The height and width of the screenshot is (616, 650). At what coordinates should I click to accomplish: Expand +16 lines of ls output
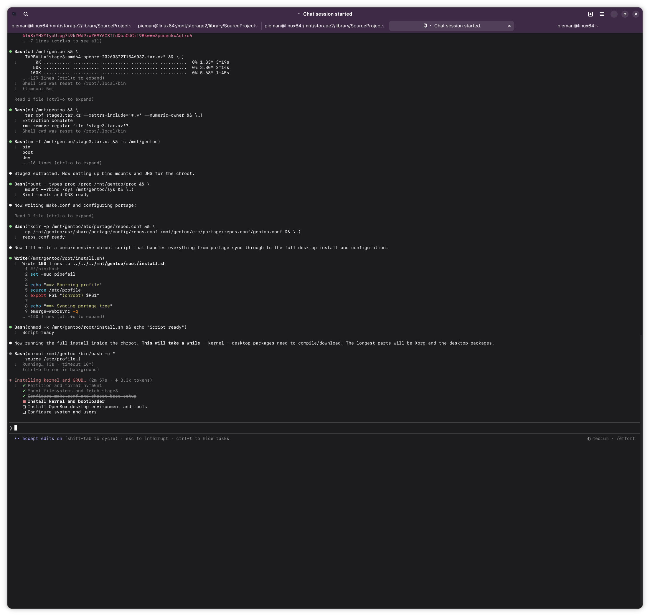pyautogui.click(x=62, y=163)
